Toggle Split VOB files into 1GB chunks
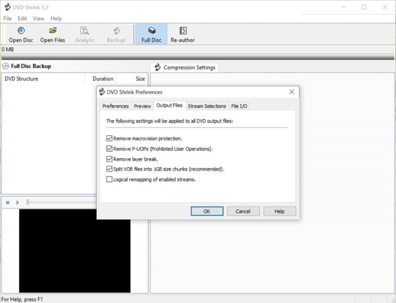 click(109, 169)
